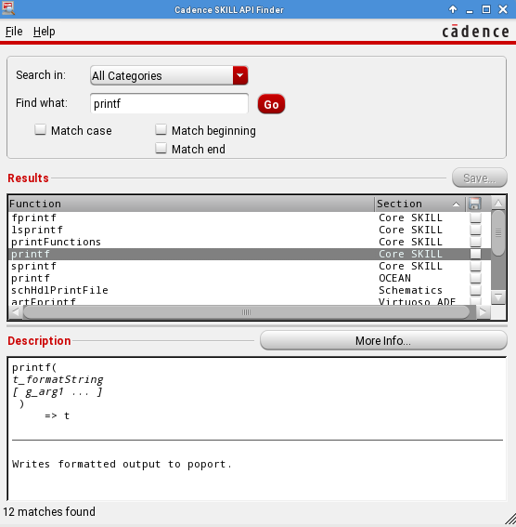Select the artFprintf result row
516x527 pixels.
coord(249,301)
